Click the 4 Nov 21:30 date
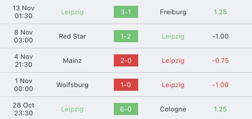 coord(24,60)
